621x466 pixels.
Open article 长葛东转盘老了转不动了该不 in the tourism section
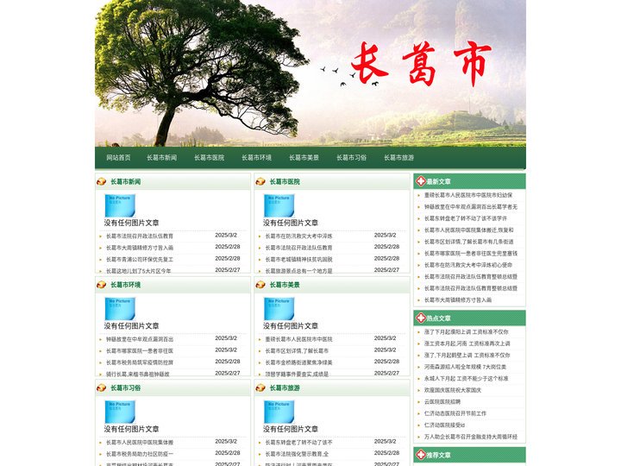pos(298,442)
